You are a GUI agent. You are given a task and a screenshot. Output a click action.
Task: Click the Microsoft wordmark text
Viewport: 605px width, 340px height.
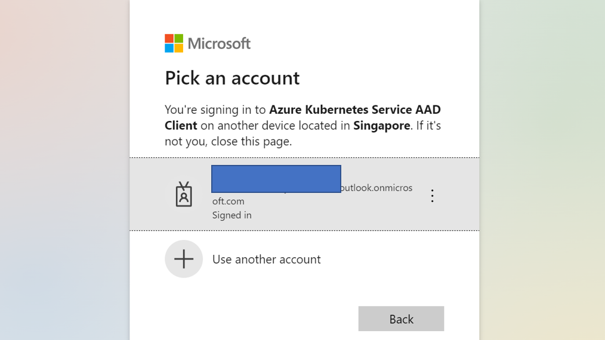pyautogui.click(x=219, y=43)
